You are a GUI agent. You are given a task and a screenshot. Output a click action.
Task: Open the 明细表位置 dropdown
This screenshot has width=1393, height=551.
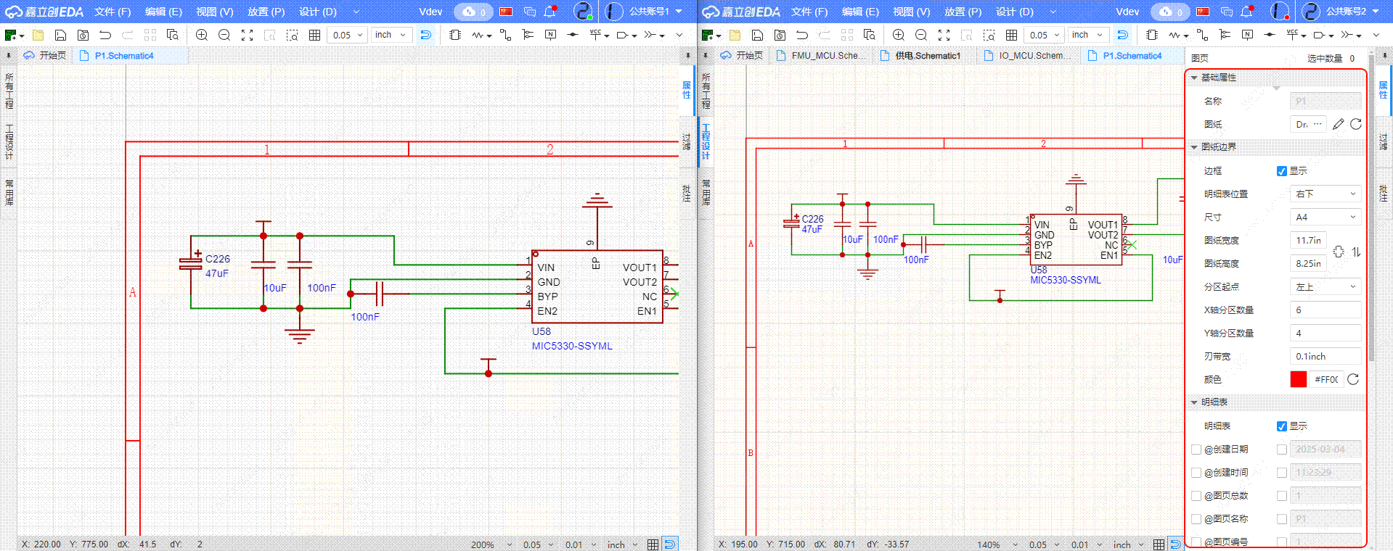pyautogui.click(x=1325, y=194)
